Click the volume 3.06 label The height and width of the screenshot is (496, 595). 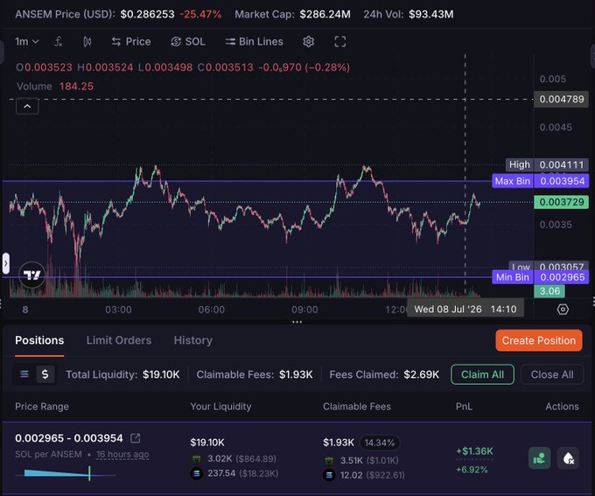[549, 291]
